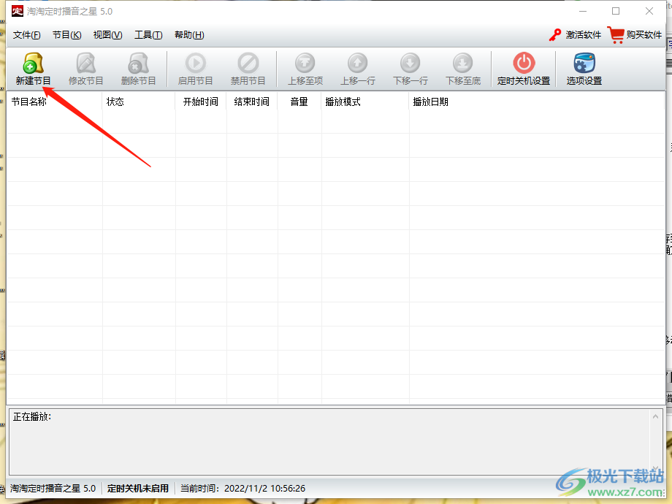Click the 新建节目 (new program) icon

33,64
